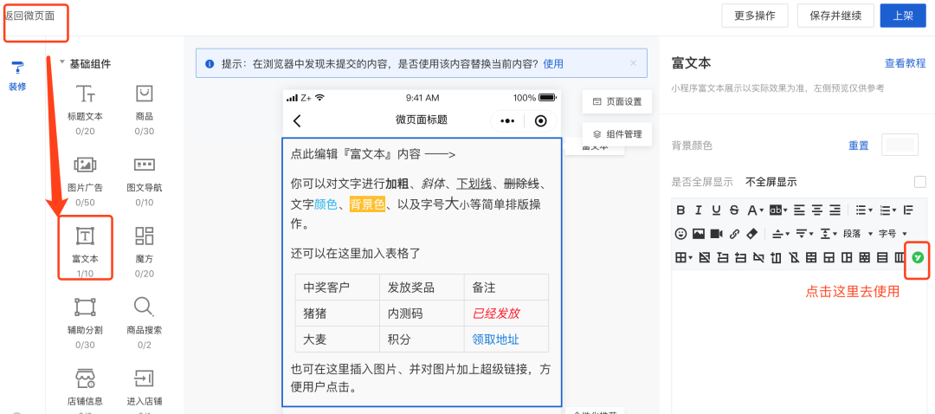Open the numbered list style dropdown
935x414 pixels.
893,210
